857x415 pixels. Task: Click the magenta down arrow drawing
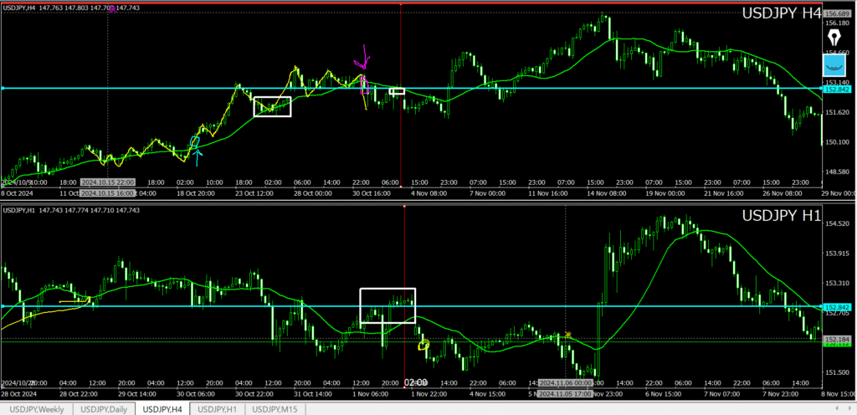363,57
